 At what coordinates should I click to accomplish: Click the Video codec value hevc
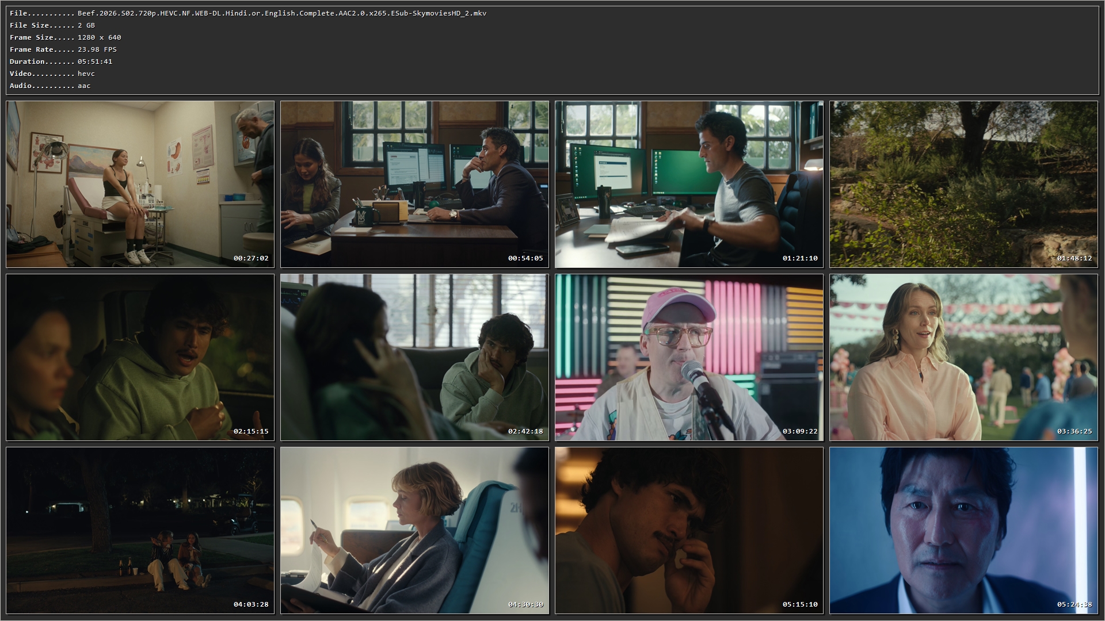[86, 74]
